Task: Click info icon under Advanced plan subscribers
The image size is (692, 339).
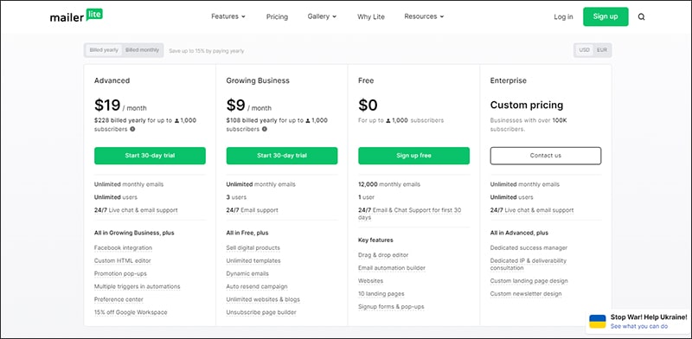Action: point(132,130)
